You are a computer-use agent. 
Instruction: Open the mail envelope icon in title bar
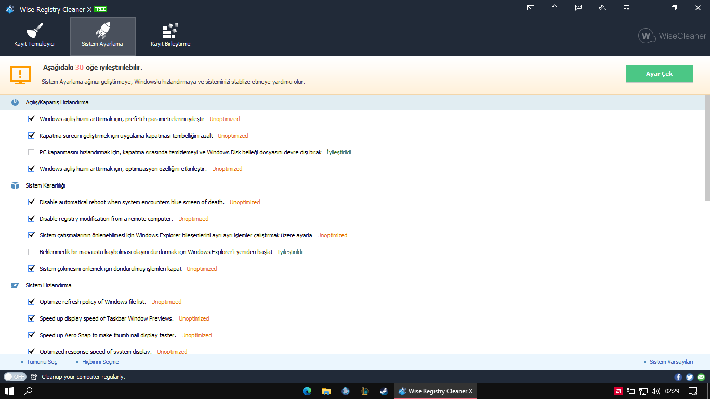pos(531,8)
